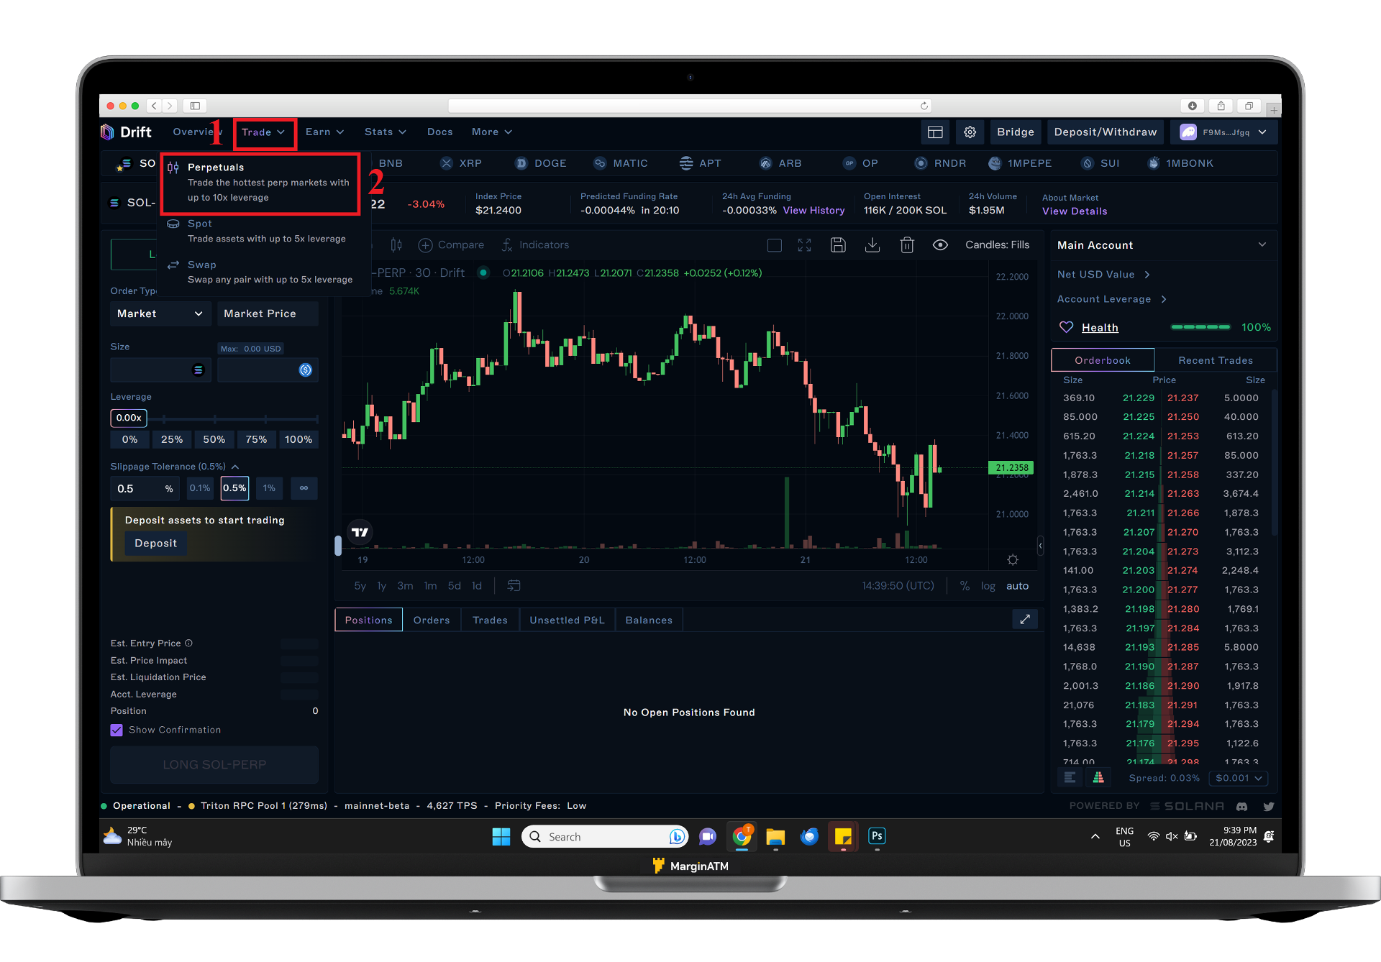Set leverage to 50% preset
Viewport: 1381px width, 962px height.
(214, 439)
